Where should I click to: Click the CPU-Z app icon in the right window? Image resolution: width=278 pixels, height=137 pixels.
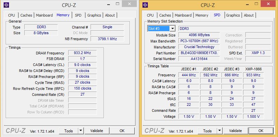point(145,5)
